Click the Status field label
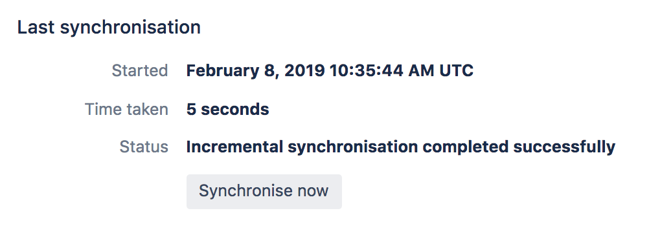 pos(144,147)
